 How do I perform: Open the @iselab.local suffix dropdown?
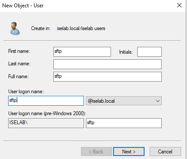[124, 101]
